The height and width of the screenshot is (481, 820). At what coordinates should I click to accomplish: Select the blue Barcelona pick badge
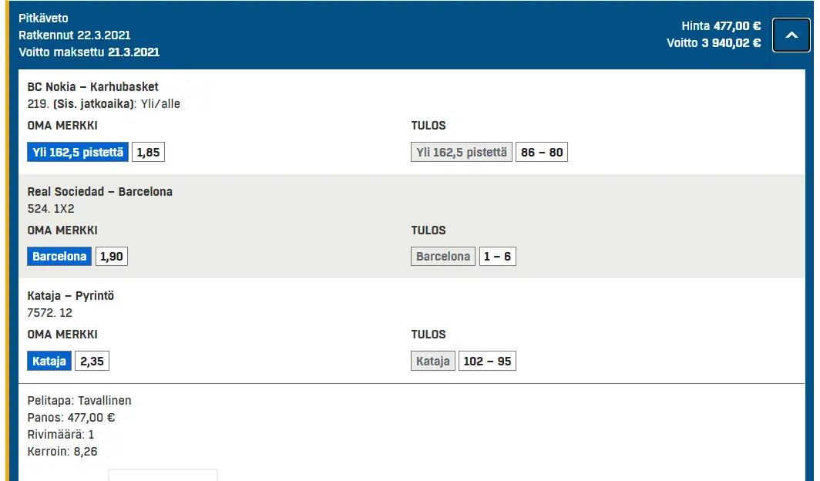point(59,256)
